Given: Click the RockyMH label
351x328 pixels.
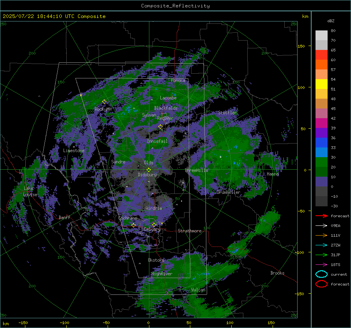Looking at the screenshot, I should click(103, 109).
